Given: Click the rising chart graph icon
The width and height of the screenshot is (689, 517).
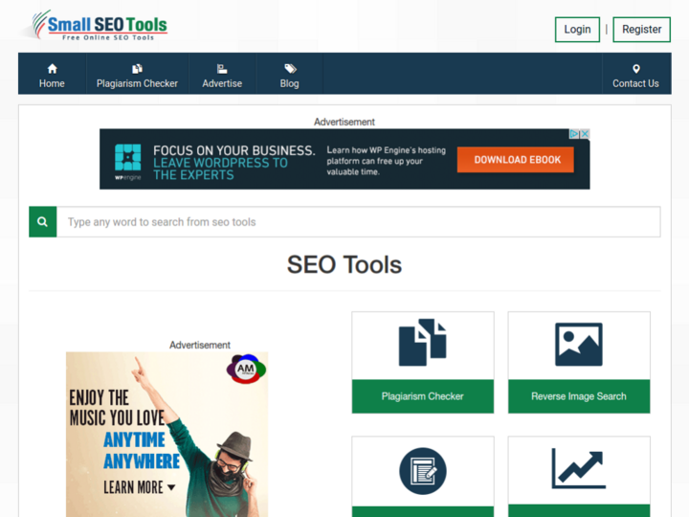Looking at the screenshot, I should click(579, 468).
